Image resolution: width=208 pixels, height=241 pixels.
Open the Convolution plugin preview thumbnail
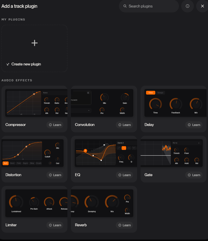coord(102,103)
